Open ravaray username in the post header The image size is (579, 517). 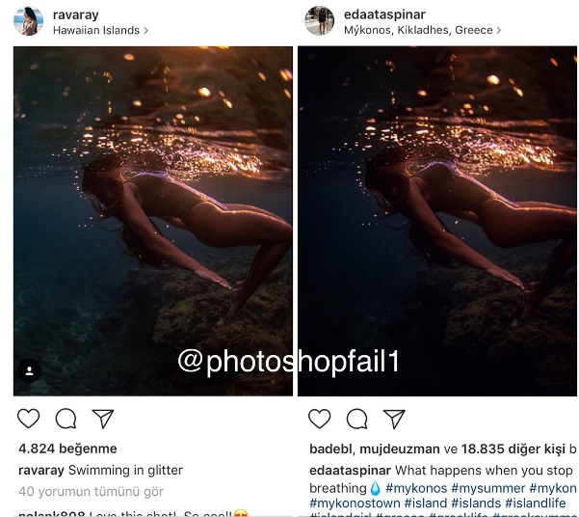click(x=76, y=14)
